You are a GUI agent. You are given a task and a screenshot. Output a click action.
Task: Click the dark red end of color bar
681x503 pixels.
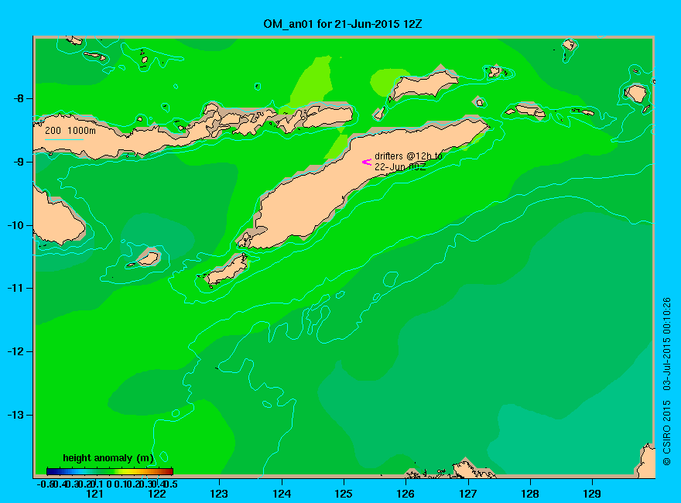[169, 471]
